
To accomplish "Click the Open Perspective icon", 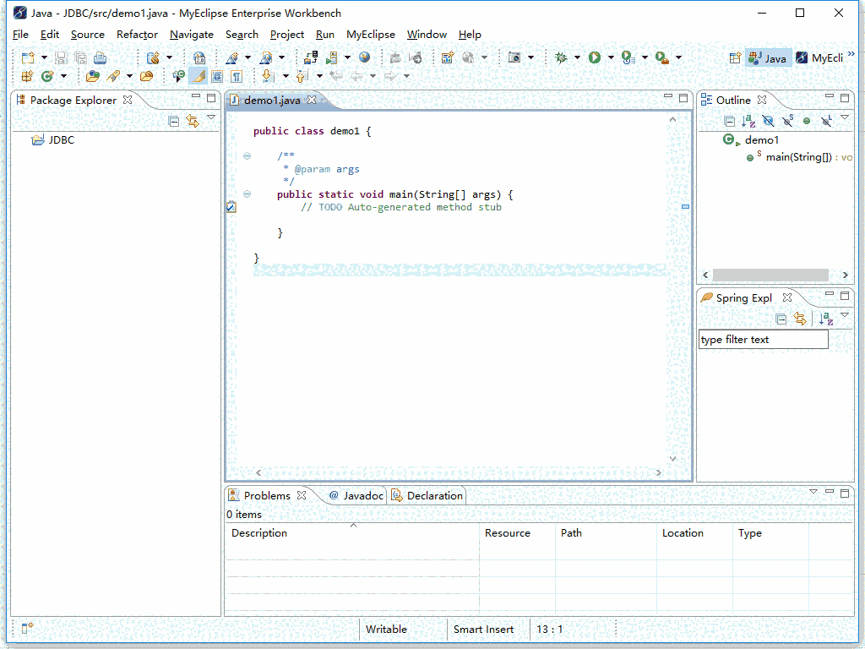I will click(x=735, y=57).
